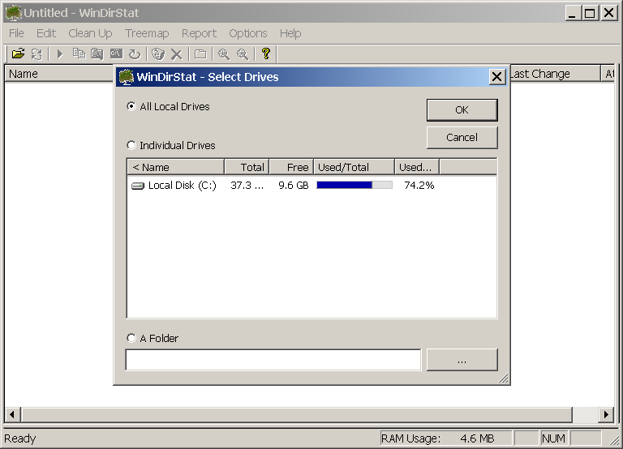Image resolution: width=623 pixels, height=449 pixels.
Task: Close the Select Drives dialog
Action: click(496, 77)
